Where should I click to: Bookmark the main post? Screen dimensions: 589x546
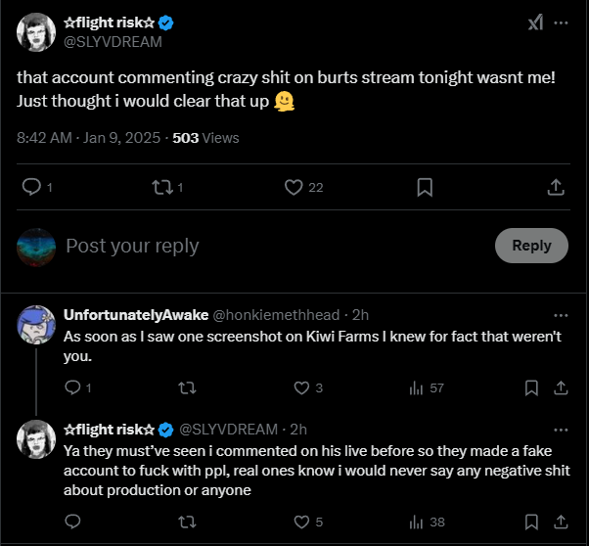click(425, 187)
